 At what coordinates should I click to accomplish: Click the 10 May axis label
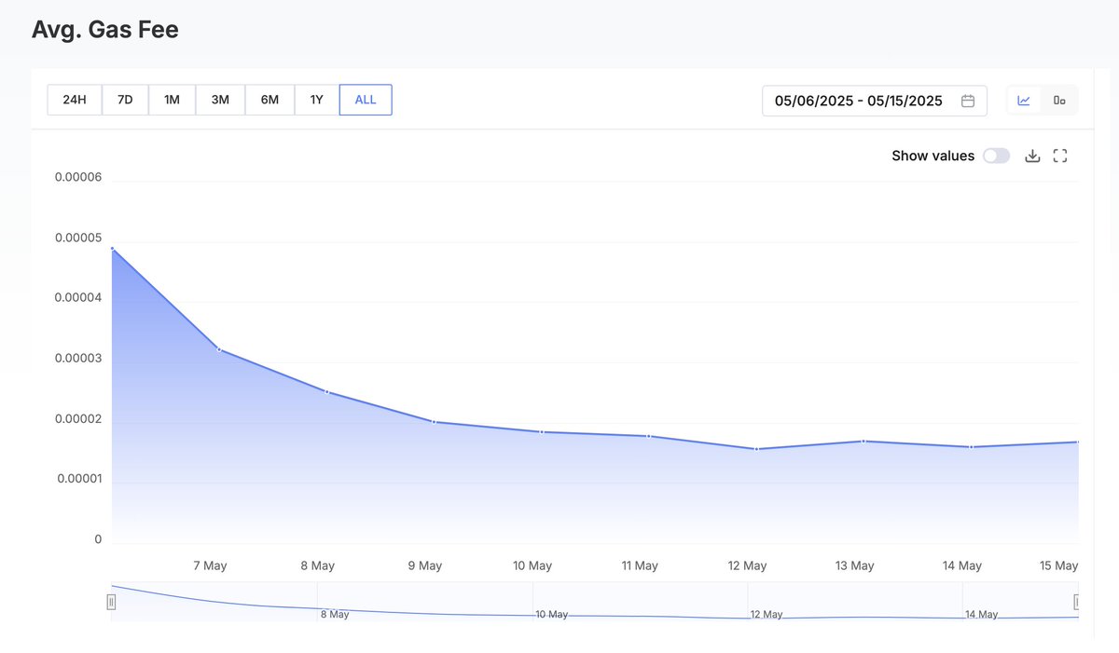[532, 565]
